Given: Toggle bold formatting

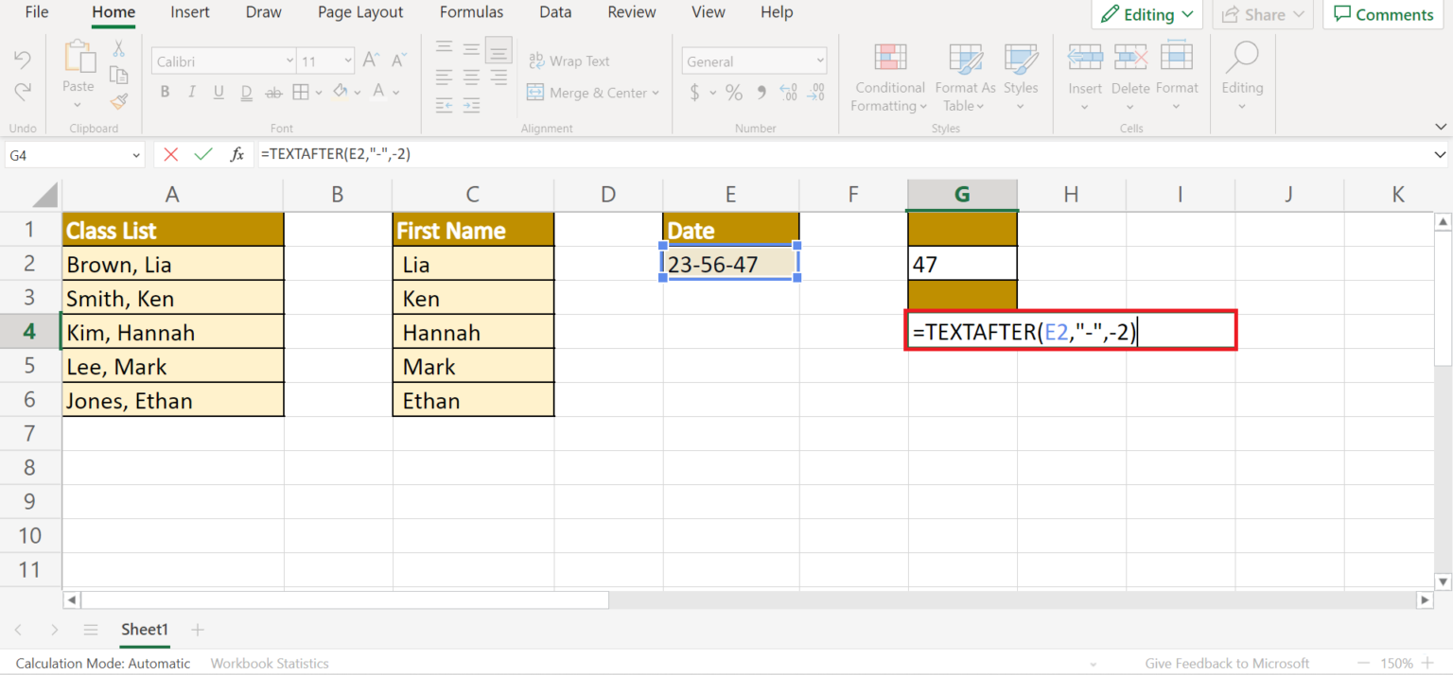Looking at the screenshot, I should coord(165,92).
